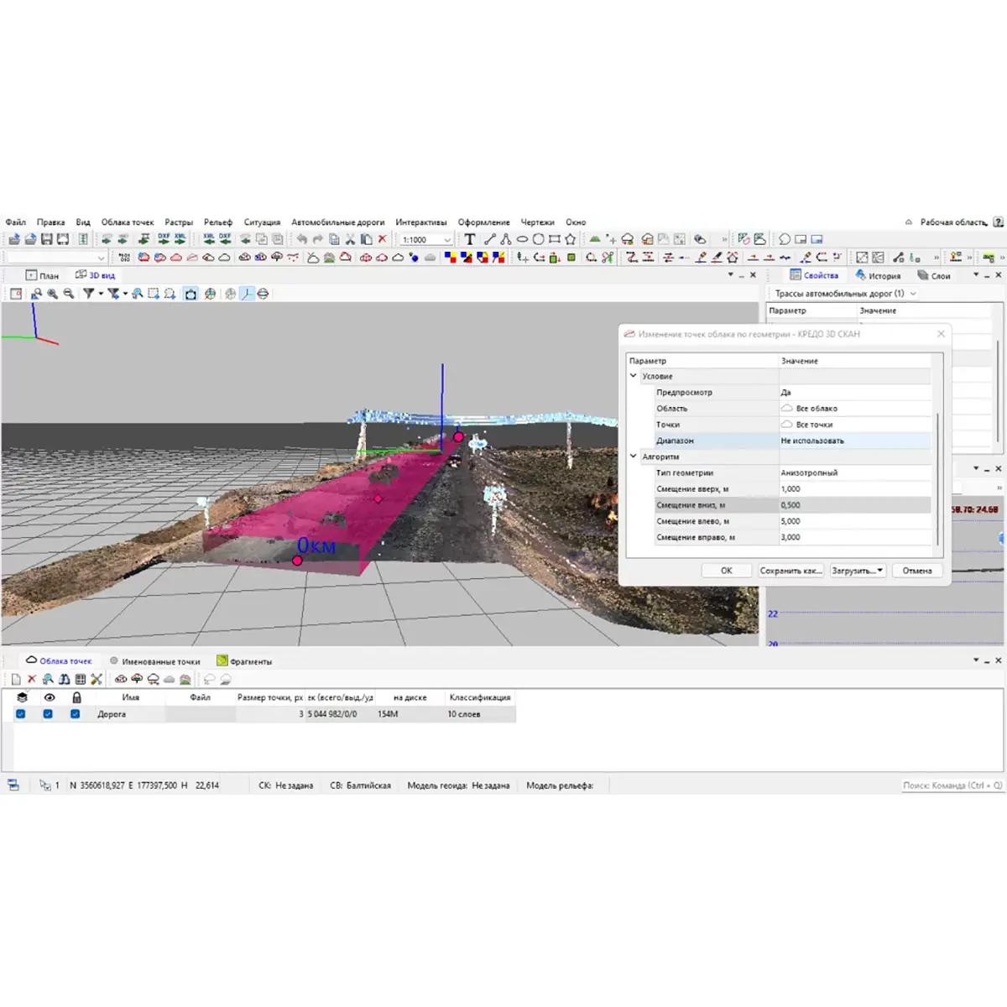Click the Save icon in the main toolbar

point(47,239)
